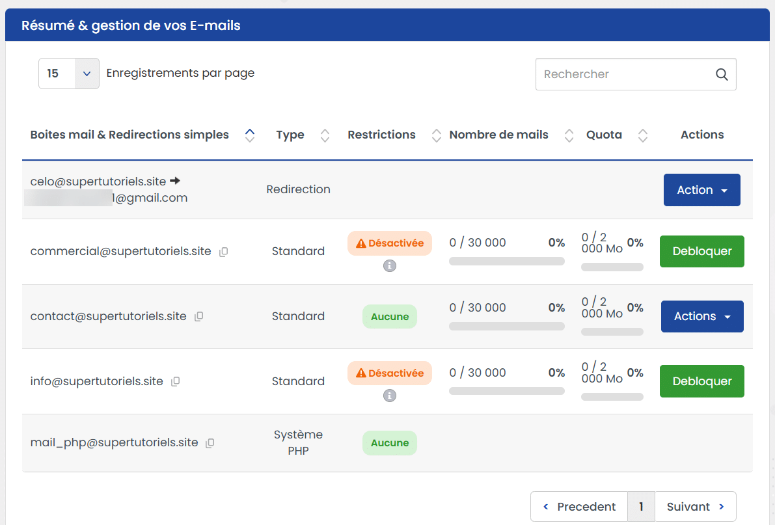This screenshot has width=775, height=525.
Task: Click the search magnifier icon
Action: click(722, 75)
